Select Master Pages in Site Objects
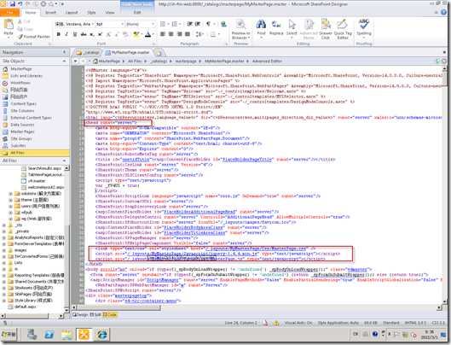Image resolution: width=451 pixels, height=345 pixels. click(22, 132)
